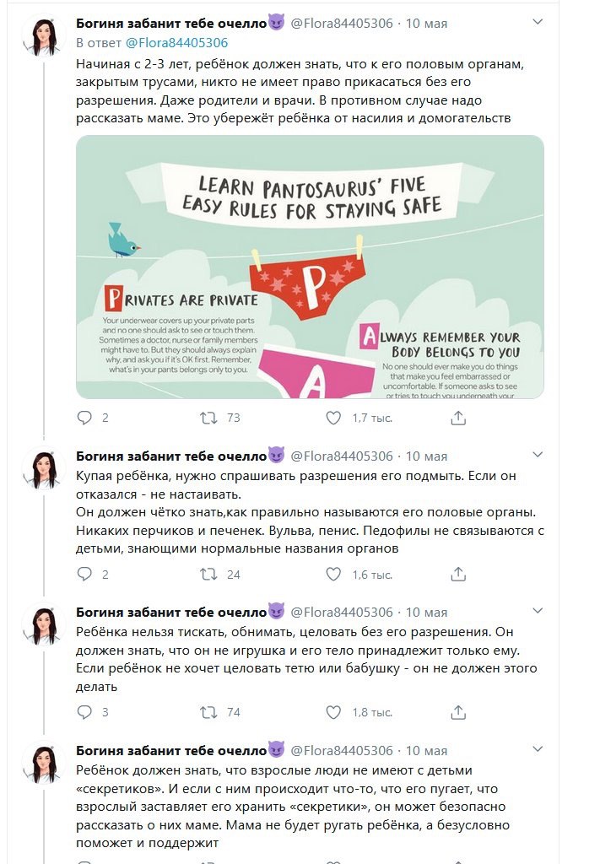The height and width of the screenshot is (864, 600).
Task: Open chevron menu on 'Ребёнка нельзя тискать' tweet
Action: [x=538, y=611]
